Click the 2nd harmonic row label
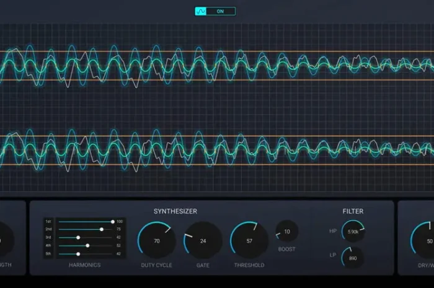This screenshot has height=288, width=434. pos(48,229)
